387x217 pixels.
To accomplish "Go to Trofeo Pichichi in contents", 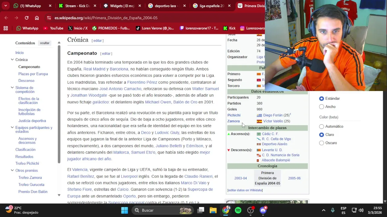I will tap(27, 163).
